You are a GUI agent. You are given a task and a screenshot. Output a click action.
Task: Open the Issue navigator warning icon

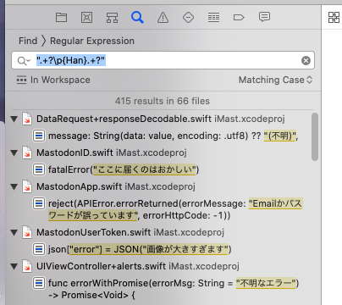tap(163, 18)
